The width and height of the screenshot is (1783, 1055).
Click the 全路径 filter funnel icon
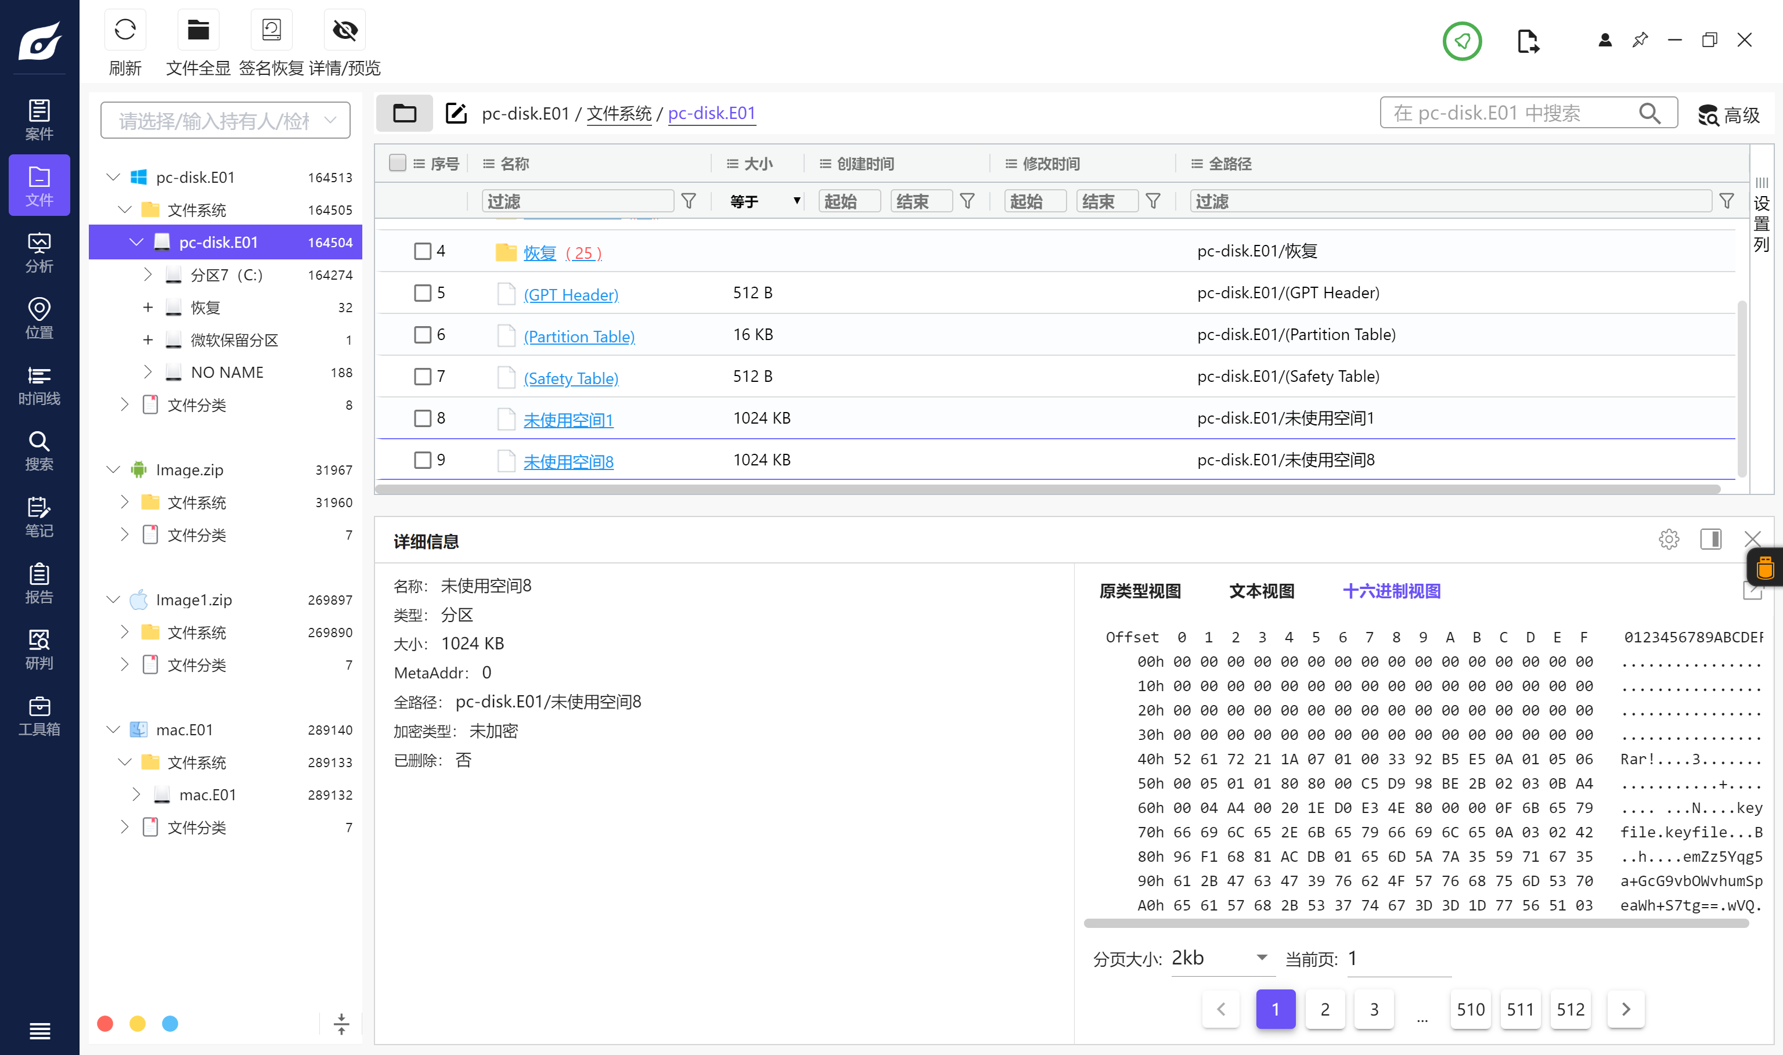[1726, 201]
